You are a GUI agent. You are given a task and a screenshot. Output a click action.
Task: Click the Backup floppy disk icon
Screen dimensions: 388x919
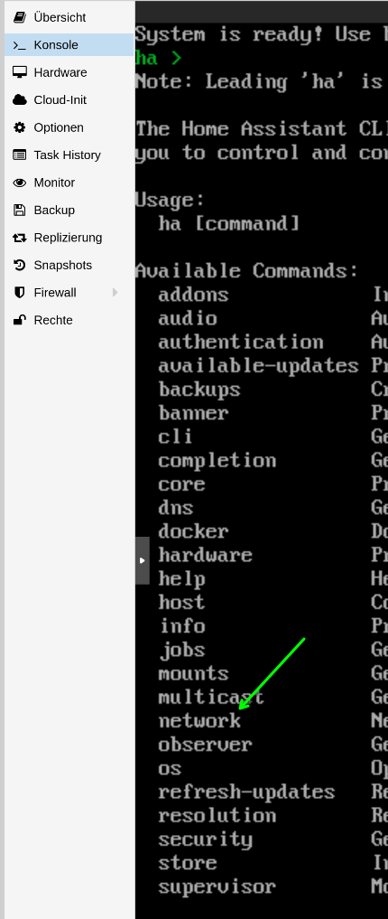(x=19, y=211)
